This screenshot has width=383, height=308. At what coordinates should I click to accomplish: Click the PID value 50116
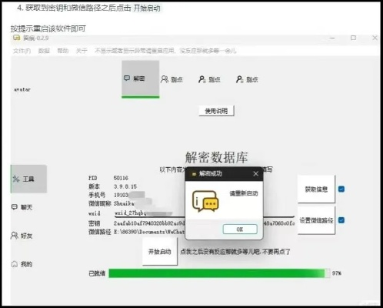click(x=121, y=178)
